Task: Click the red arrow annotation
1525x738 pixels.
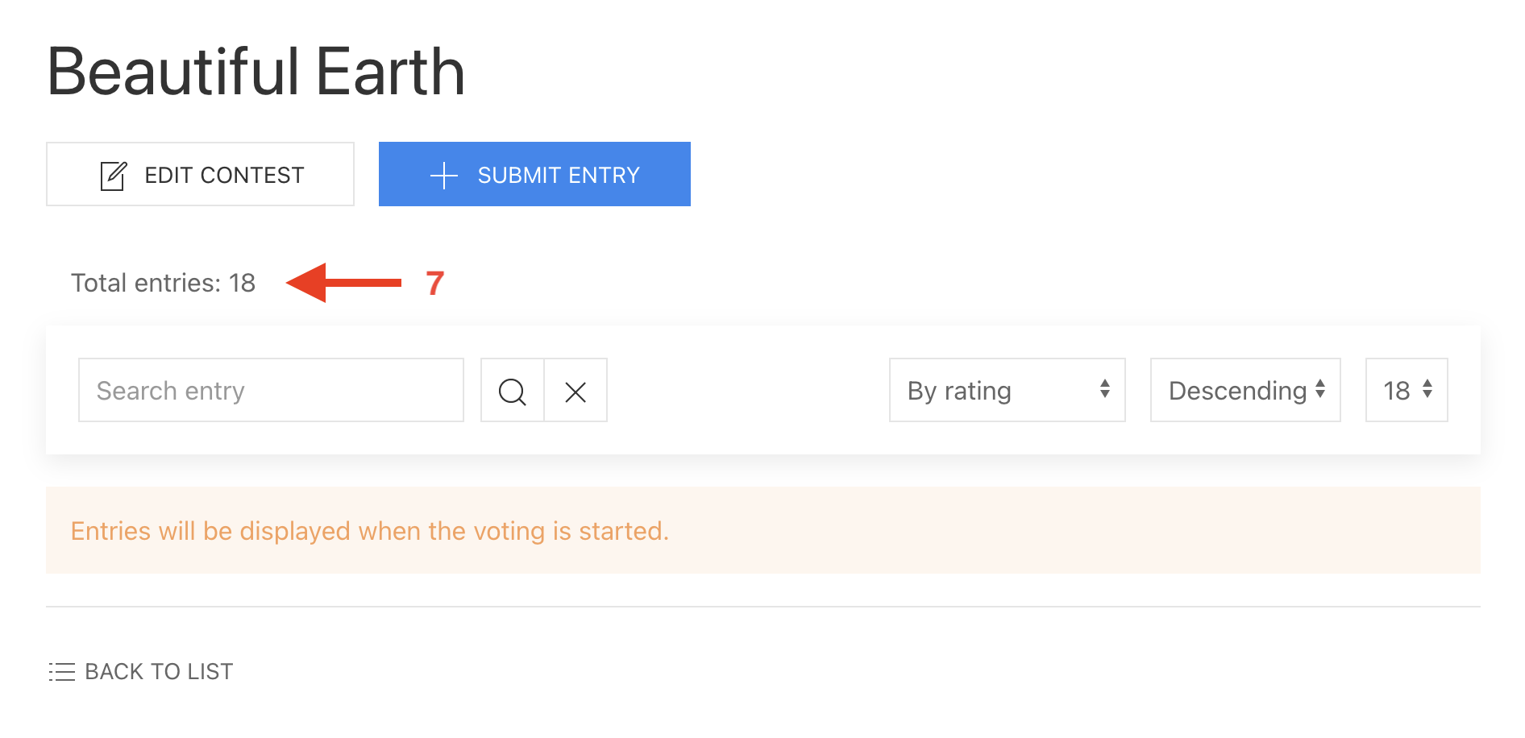Action: (x=344, y=283)
